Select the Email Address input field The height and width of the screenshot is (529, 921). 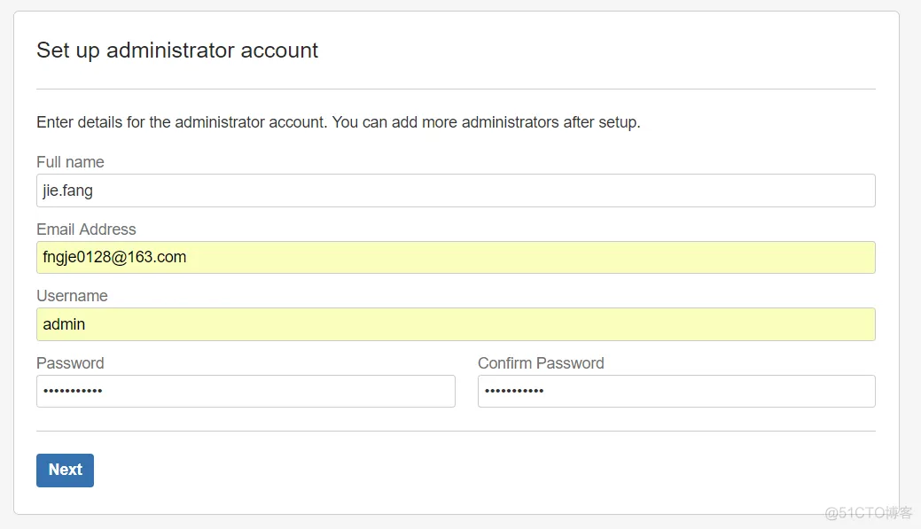456,257
